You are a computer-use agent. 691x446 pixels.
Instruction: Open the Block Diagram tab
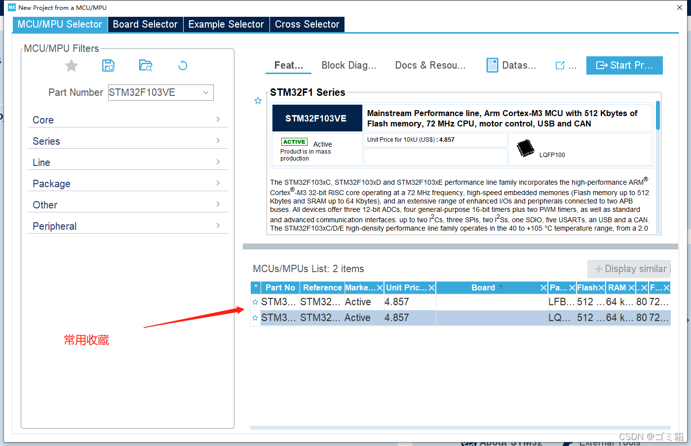[349, 65]
